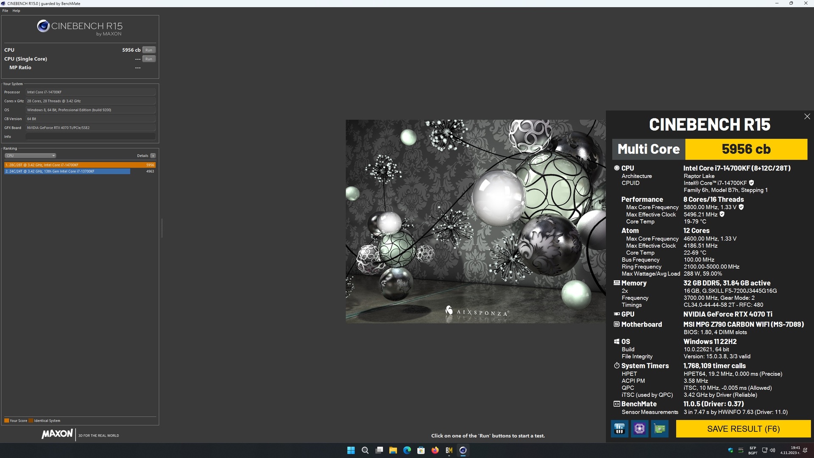Click the Info input field
The height and width of the screenshot is (458, 814).
[90, 137]
